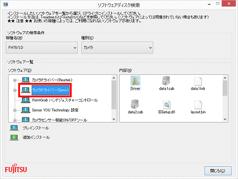
Task: Maximize the ソフトウェアディスク検索 window
Action: [218, 4]
